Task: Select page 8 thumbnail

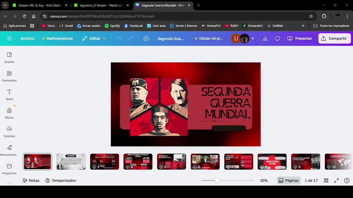Action: point(272,161)
